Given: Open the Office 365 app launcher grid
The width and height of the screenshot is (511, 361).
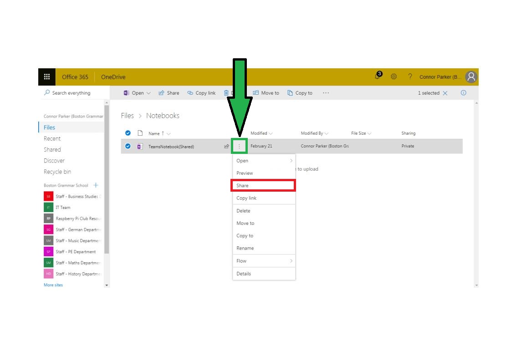Looking at the screenshot, I should pyautogui.click(x=46, y=76).
